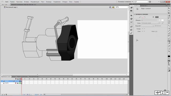Click the Монтажный кадр 1 scene label

12,7
